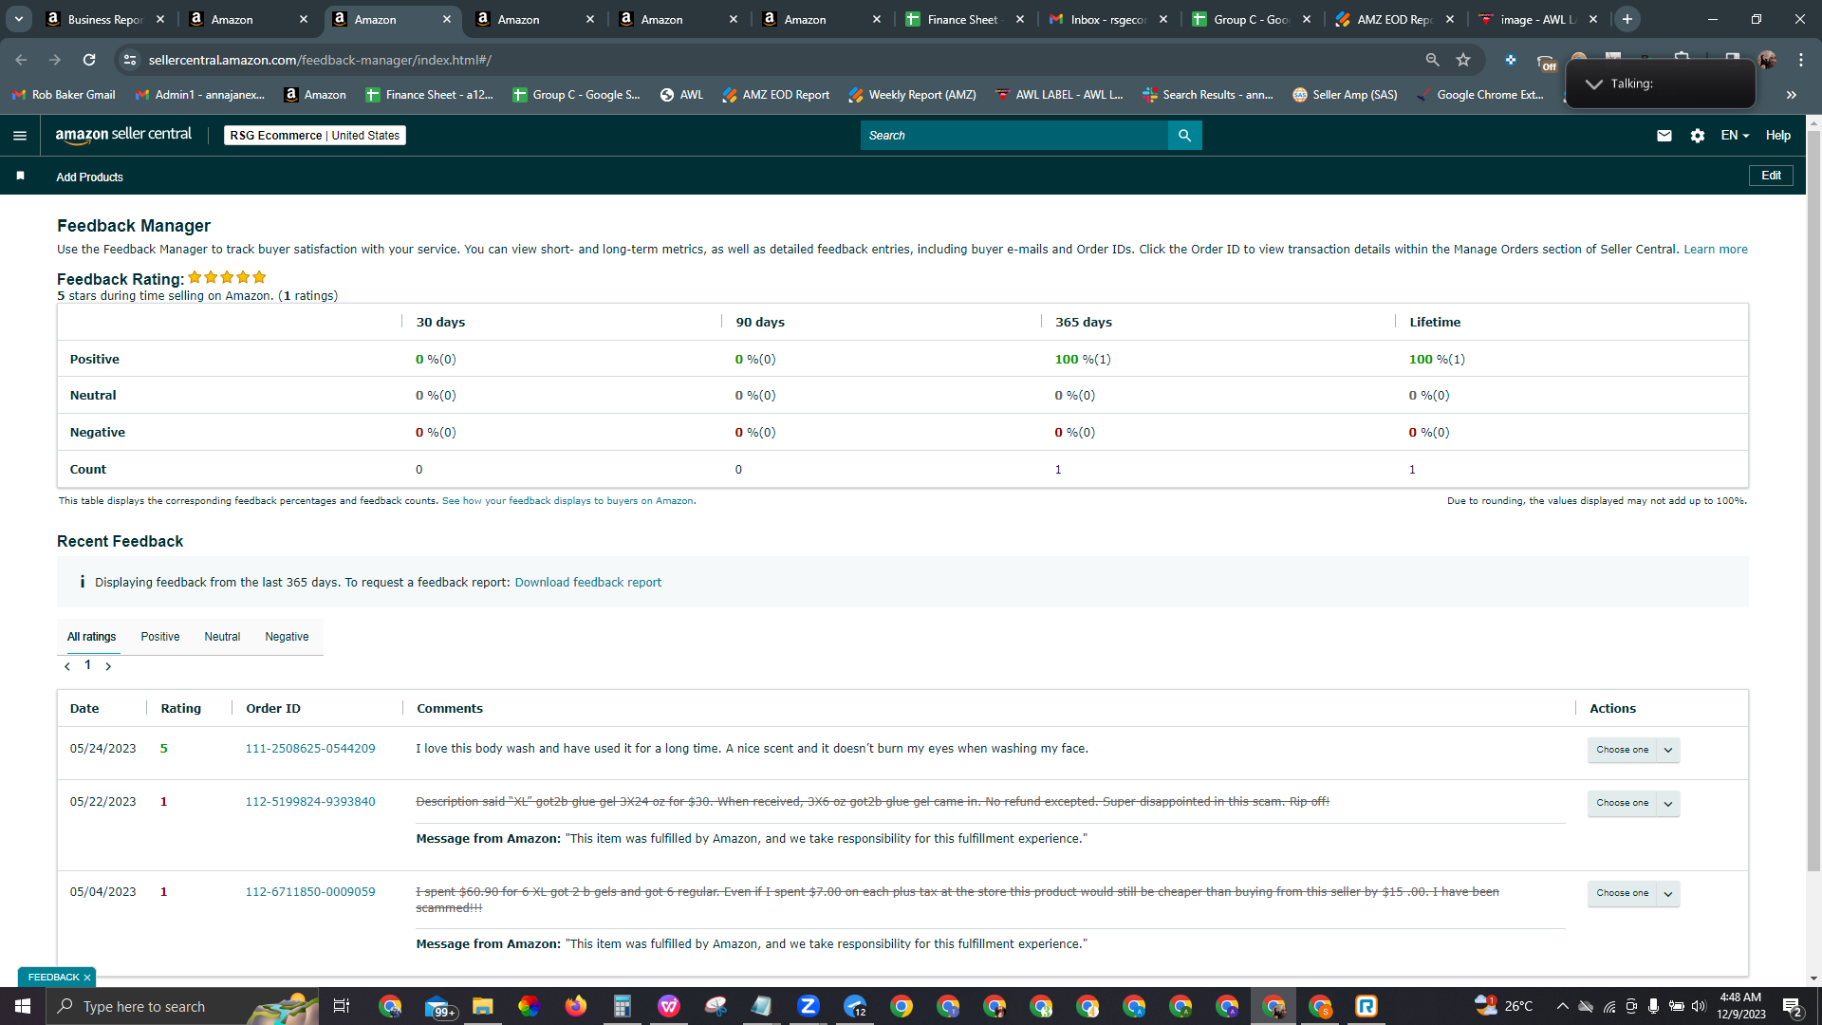Open the buyer messages envelope icon

1664,136
